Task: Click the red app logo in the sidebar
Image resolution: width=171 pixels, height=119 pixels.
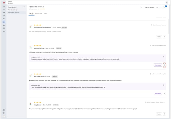Action: tap(4, 3)
